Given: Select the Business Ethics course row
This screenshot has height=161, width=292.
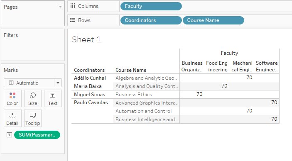Looking at the screenshot, I should [134, 95].
